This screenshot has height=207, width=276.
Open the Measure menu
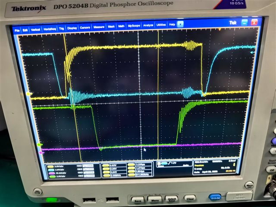pos(99,27)
